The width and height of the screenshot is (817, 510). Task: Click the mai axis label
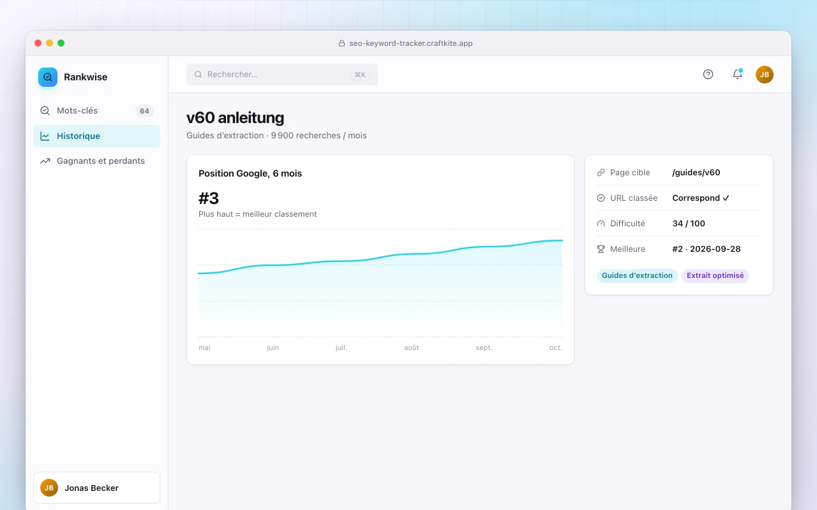204,348
